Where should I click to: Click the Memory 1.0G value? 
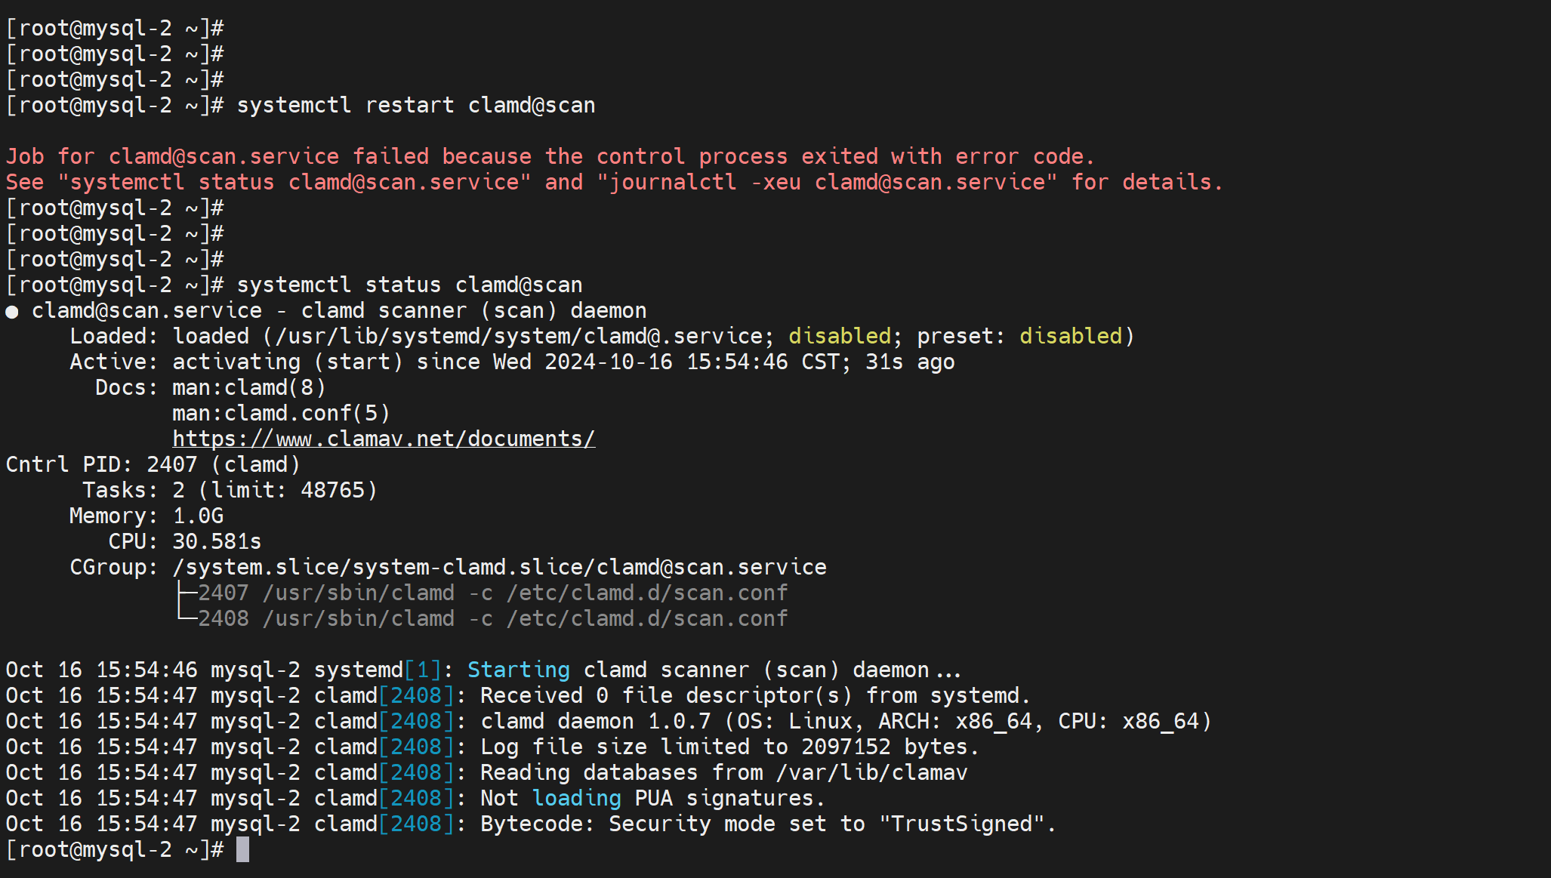tap(198, 516)
